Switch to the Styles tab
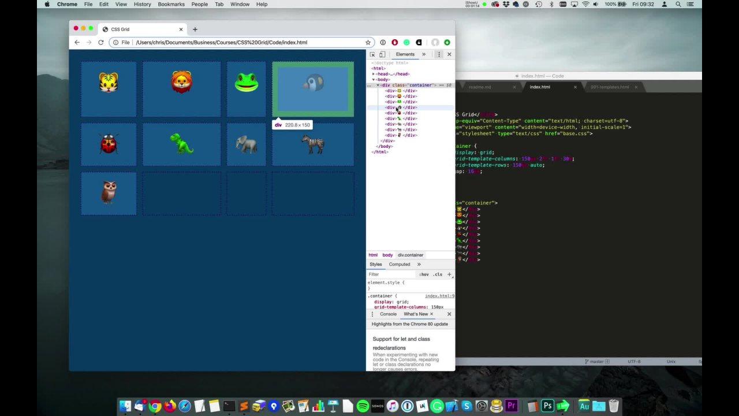 (x=376, y=265)
